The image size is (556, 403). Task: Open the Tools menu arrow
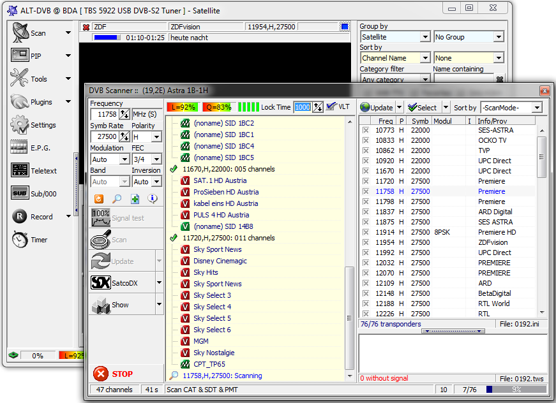coord(68,78)
